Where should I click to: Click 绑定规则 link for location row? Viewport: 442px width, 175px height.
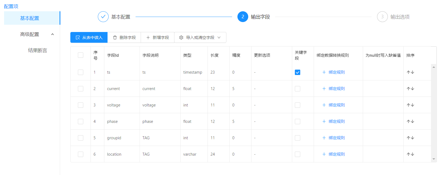336,154
